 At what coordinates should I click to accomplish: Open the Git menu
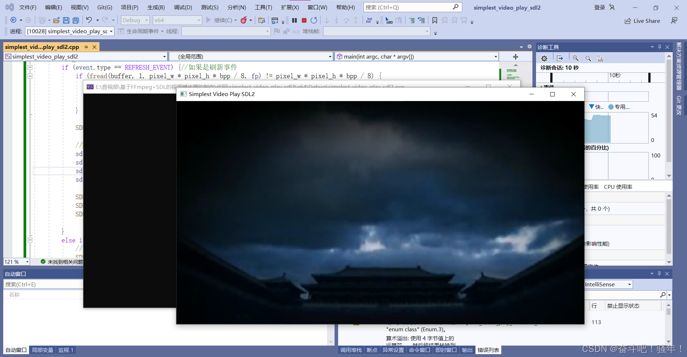tap(105, 7)
